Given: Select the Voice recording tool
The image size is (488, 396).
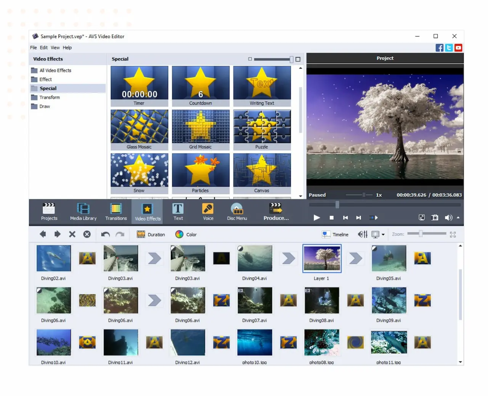Looking at the screenshot, I should [x=208, y=212].
